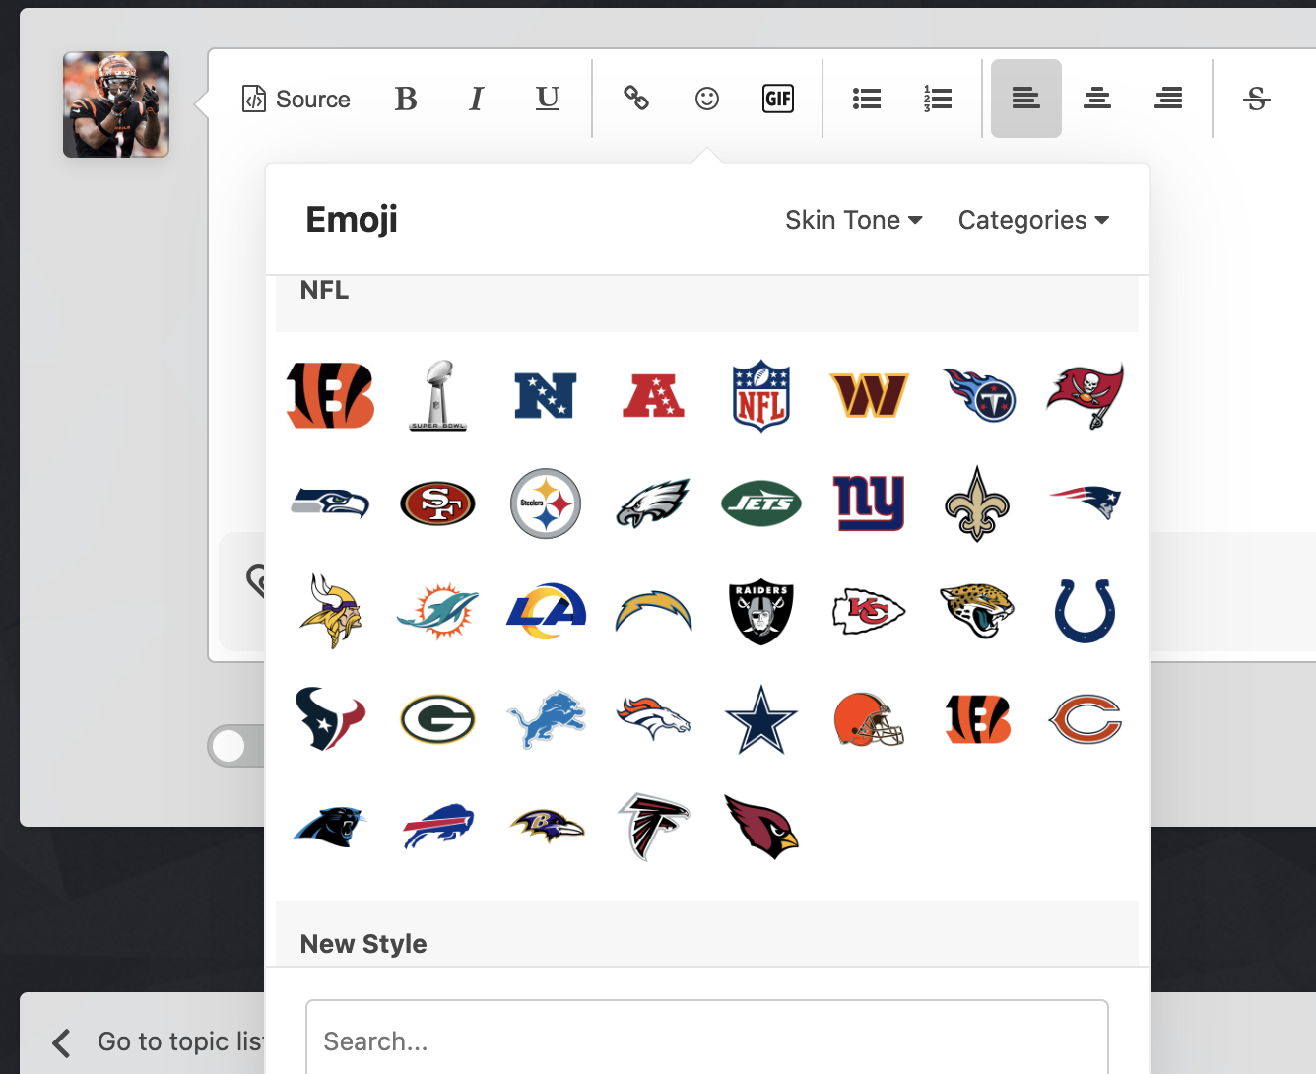Select the Los Angeles Chargers emoji
The height and width of the screenshot is (1074, 1316).
pyautogui.click(x=653, y=611)
